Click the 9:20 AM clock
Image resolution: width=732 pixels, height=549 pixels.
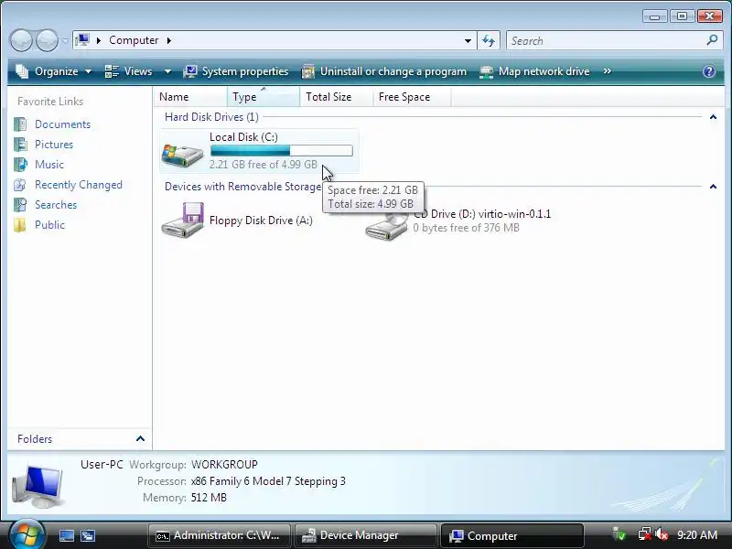coord(697,535)
